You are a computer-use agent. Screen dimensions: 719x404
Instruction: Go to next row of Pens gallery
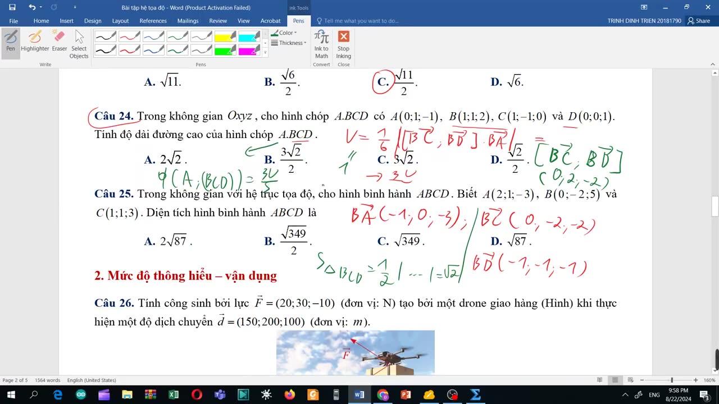pyautogui.click(x=265, y=43)
